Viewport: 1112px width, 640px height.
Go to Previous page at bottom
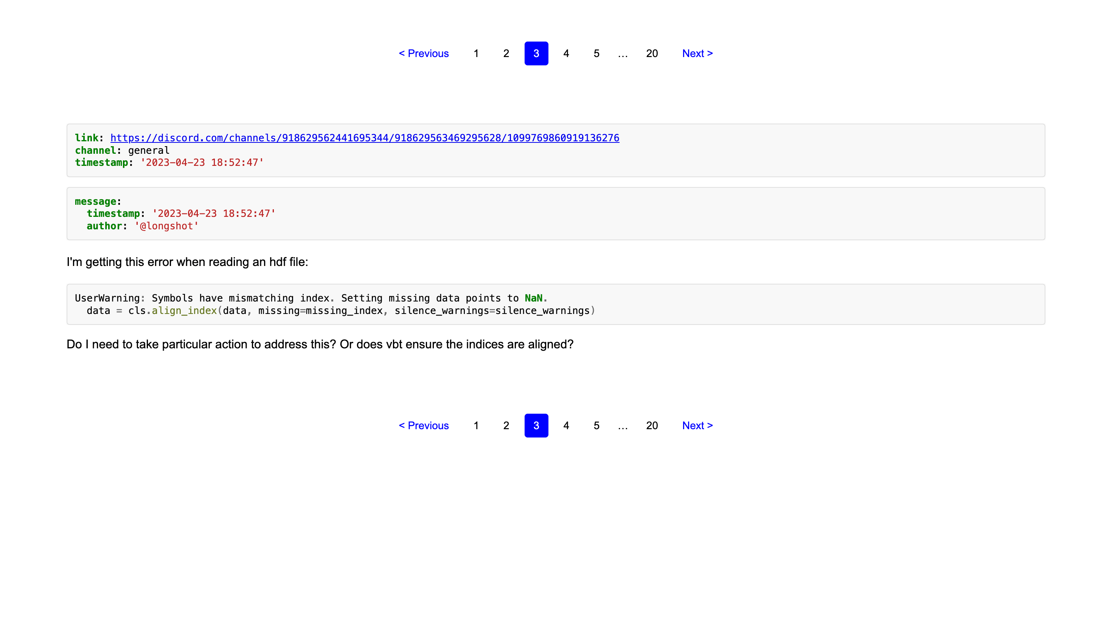423,425
